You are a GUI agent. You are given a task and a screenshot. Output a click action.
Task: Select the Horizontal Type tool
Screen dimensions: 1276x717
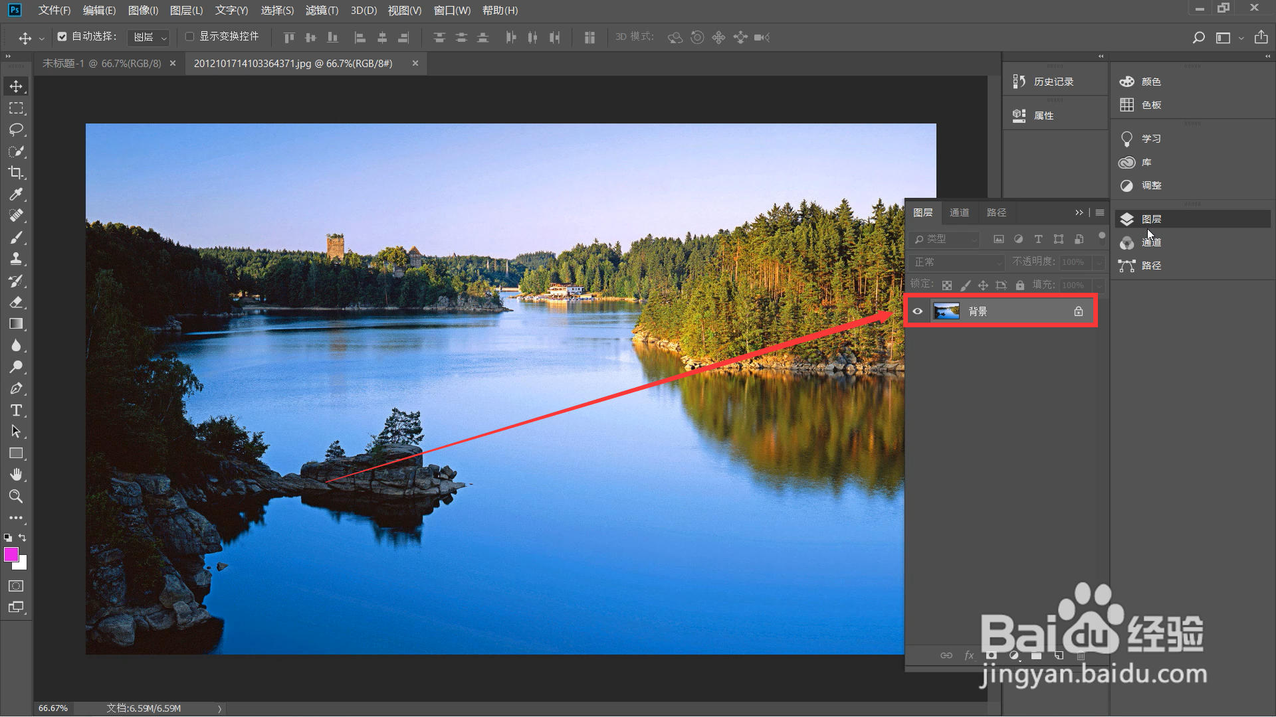click(x=16, y=410)
